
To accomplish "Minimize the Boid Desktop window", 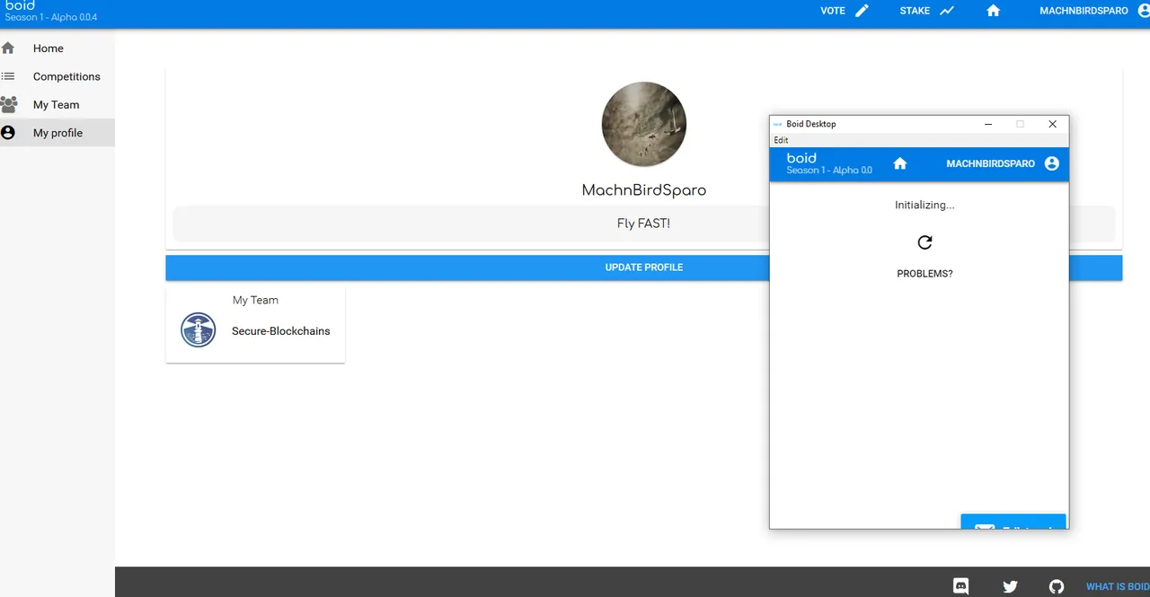I will [x=988, y=124].
